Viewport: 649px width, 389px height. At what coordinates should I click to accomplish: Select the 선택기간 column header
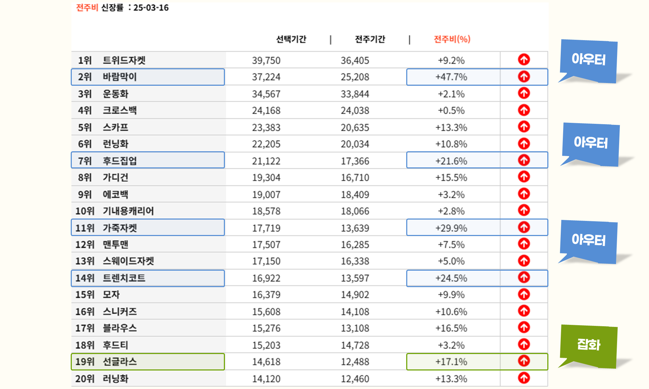tap(291, 39)
